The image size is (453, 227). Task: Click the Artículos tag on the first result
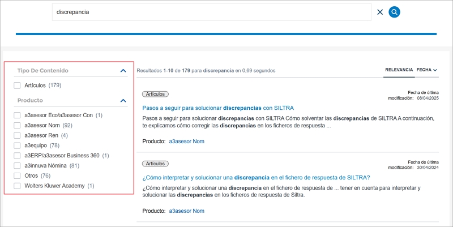point(155,94)
